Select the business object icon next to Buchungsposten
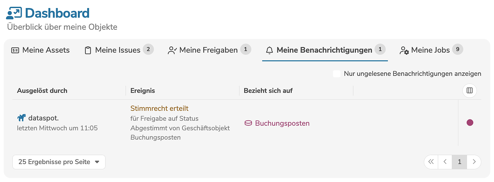Image resolution: width=494 pixels, height=182 pixels. [248, 123]
